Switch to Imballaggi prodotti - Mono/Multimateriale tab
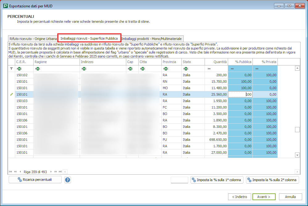 pos(152,39)
